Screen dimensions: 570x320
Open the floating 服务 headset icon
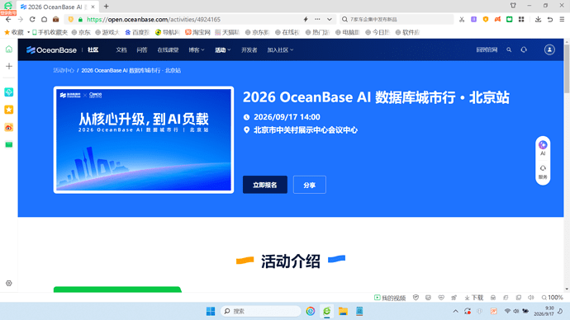[x=543, y=172]
